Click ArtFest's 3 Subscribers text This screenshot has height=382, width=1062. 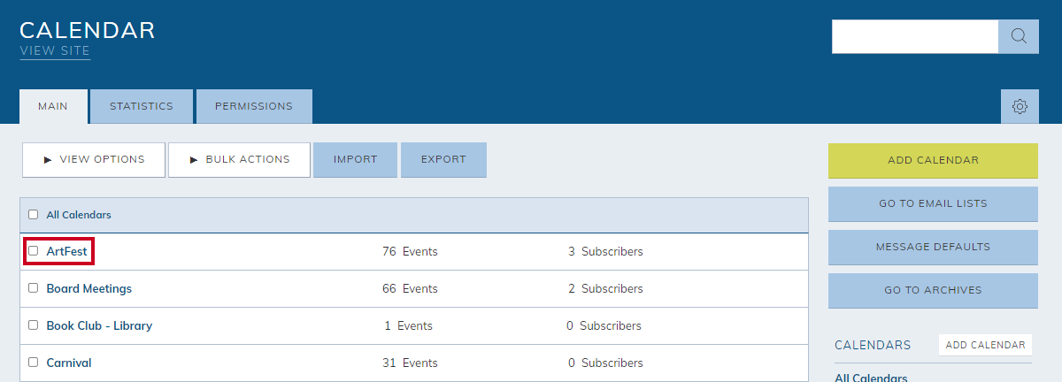[x=605, y=251]
